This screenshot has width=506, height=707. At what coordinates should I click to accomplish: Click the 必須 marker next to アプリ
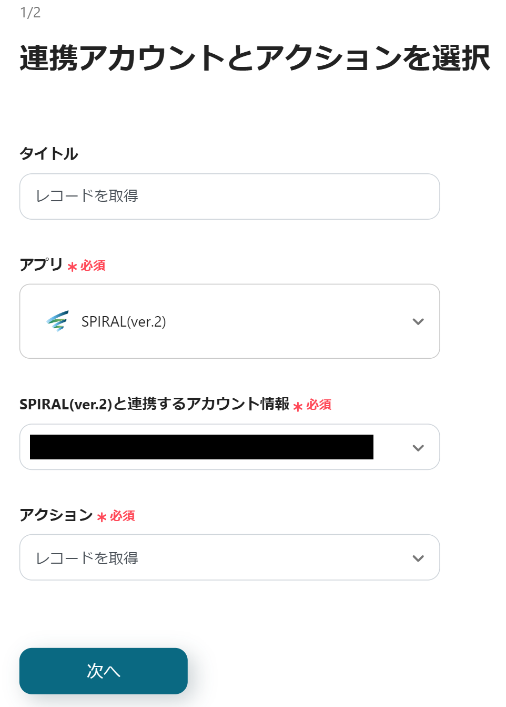click(x=93, y=266)
